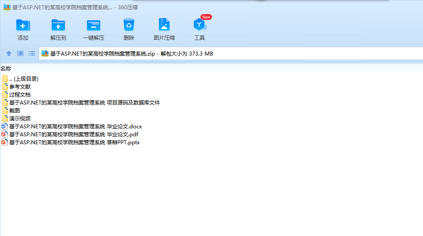
Task: Click the 360压缩 app icon in title bar
Action: click(7, 7)
